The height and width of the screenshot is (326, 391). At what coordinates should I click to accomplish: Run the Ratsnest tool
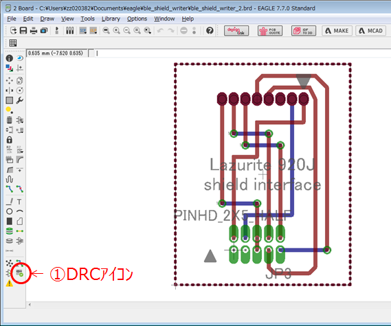point(9,263)
